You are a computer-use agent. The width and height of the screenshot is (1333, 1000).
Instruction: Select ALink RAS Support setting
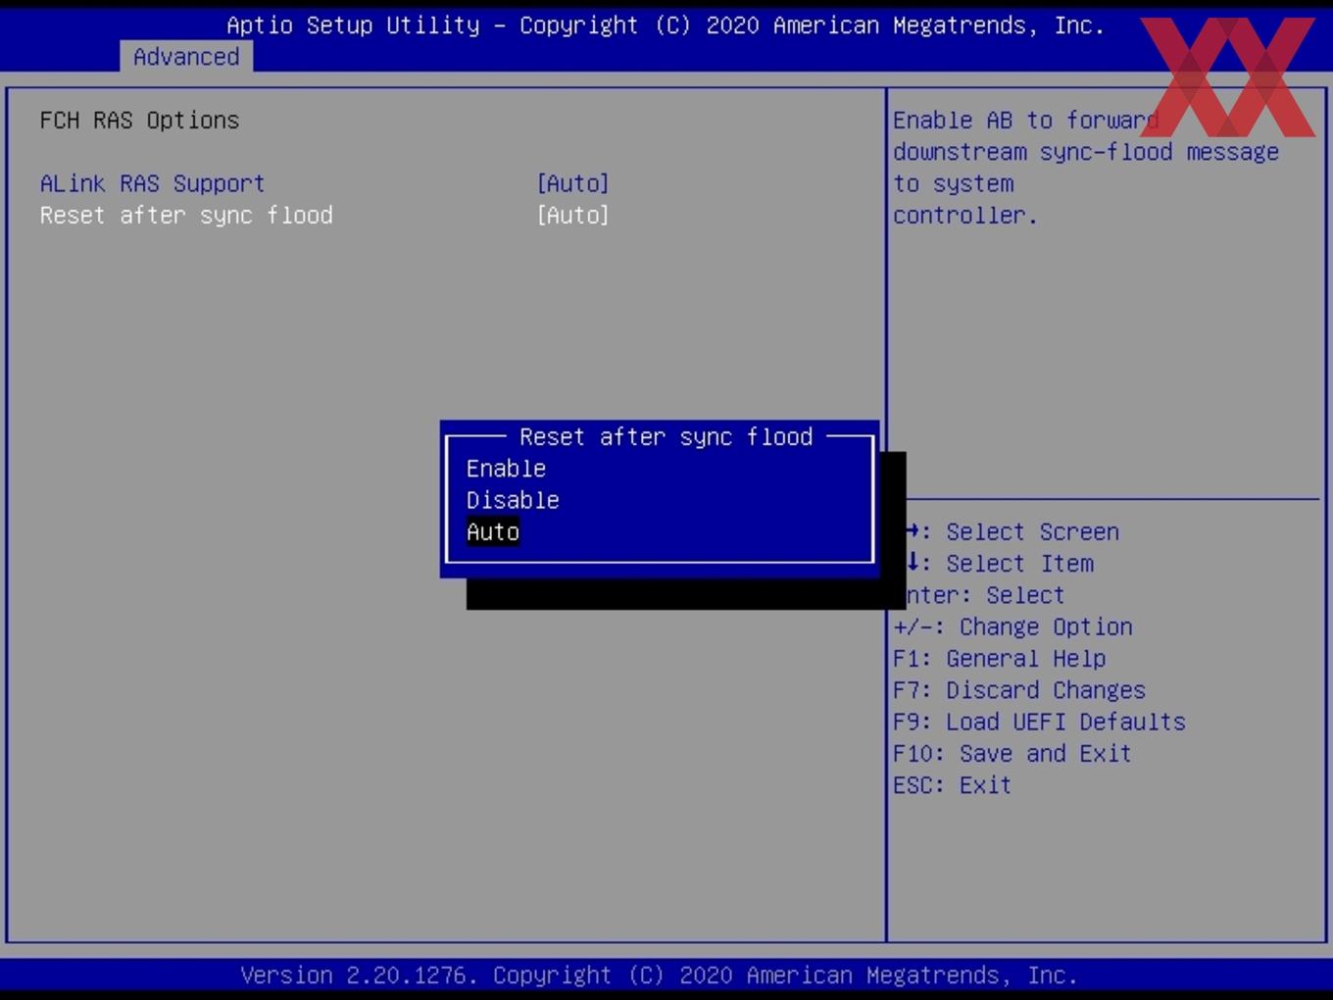click(x=152, y=183)
